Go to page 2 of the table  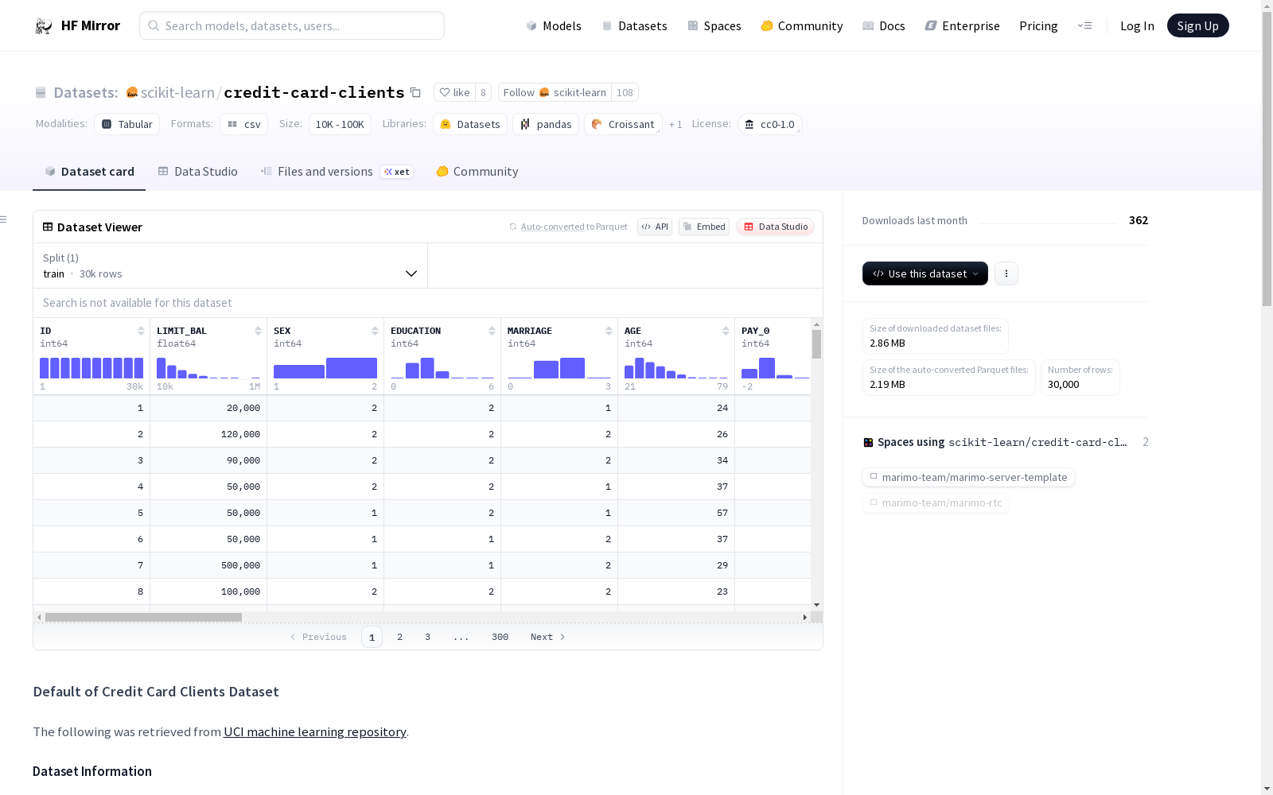pyautogui.click(x=399, y=637)
